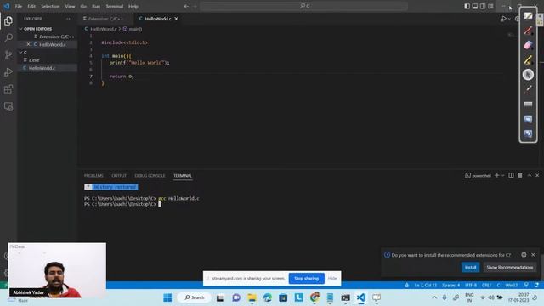544x306 pixels.
Task: Click the taskbar Search box
Action: click(195, 297)
